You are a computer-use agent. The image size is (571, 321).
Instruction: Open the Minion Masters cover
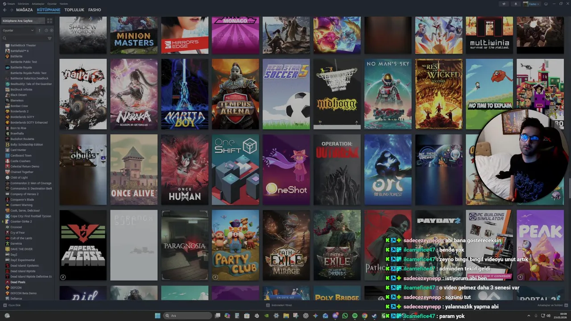pyautogui.click(x=134, y=35)
